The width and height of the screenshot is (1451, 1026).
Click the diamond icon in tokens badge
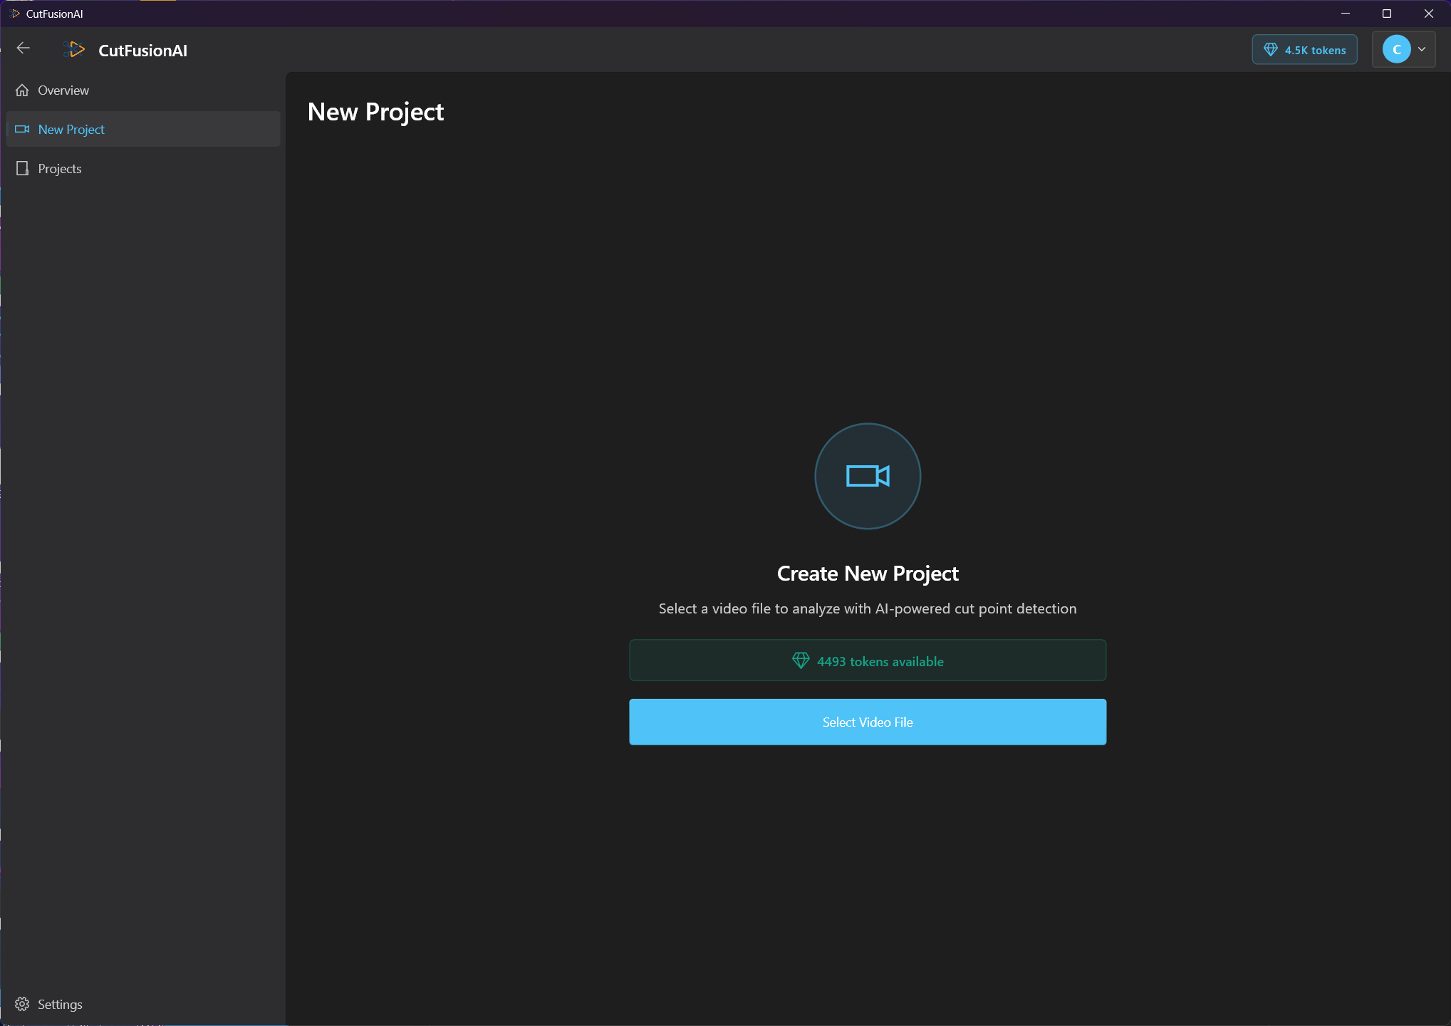[x=1270, y=50]
